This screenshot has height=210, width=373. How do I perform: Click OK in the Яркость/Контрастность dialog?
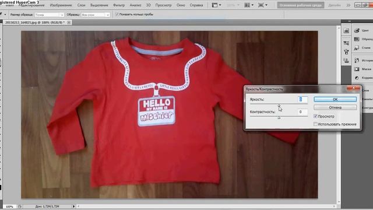coord(335,99)
